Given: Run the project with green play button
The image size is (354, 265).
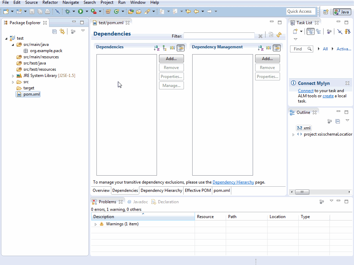Looking at the screenshot, I should [81, 11].
